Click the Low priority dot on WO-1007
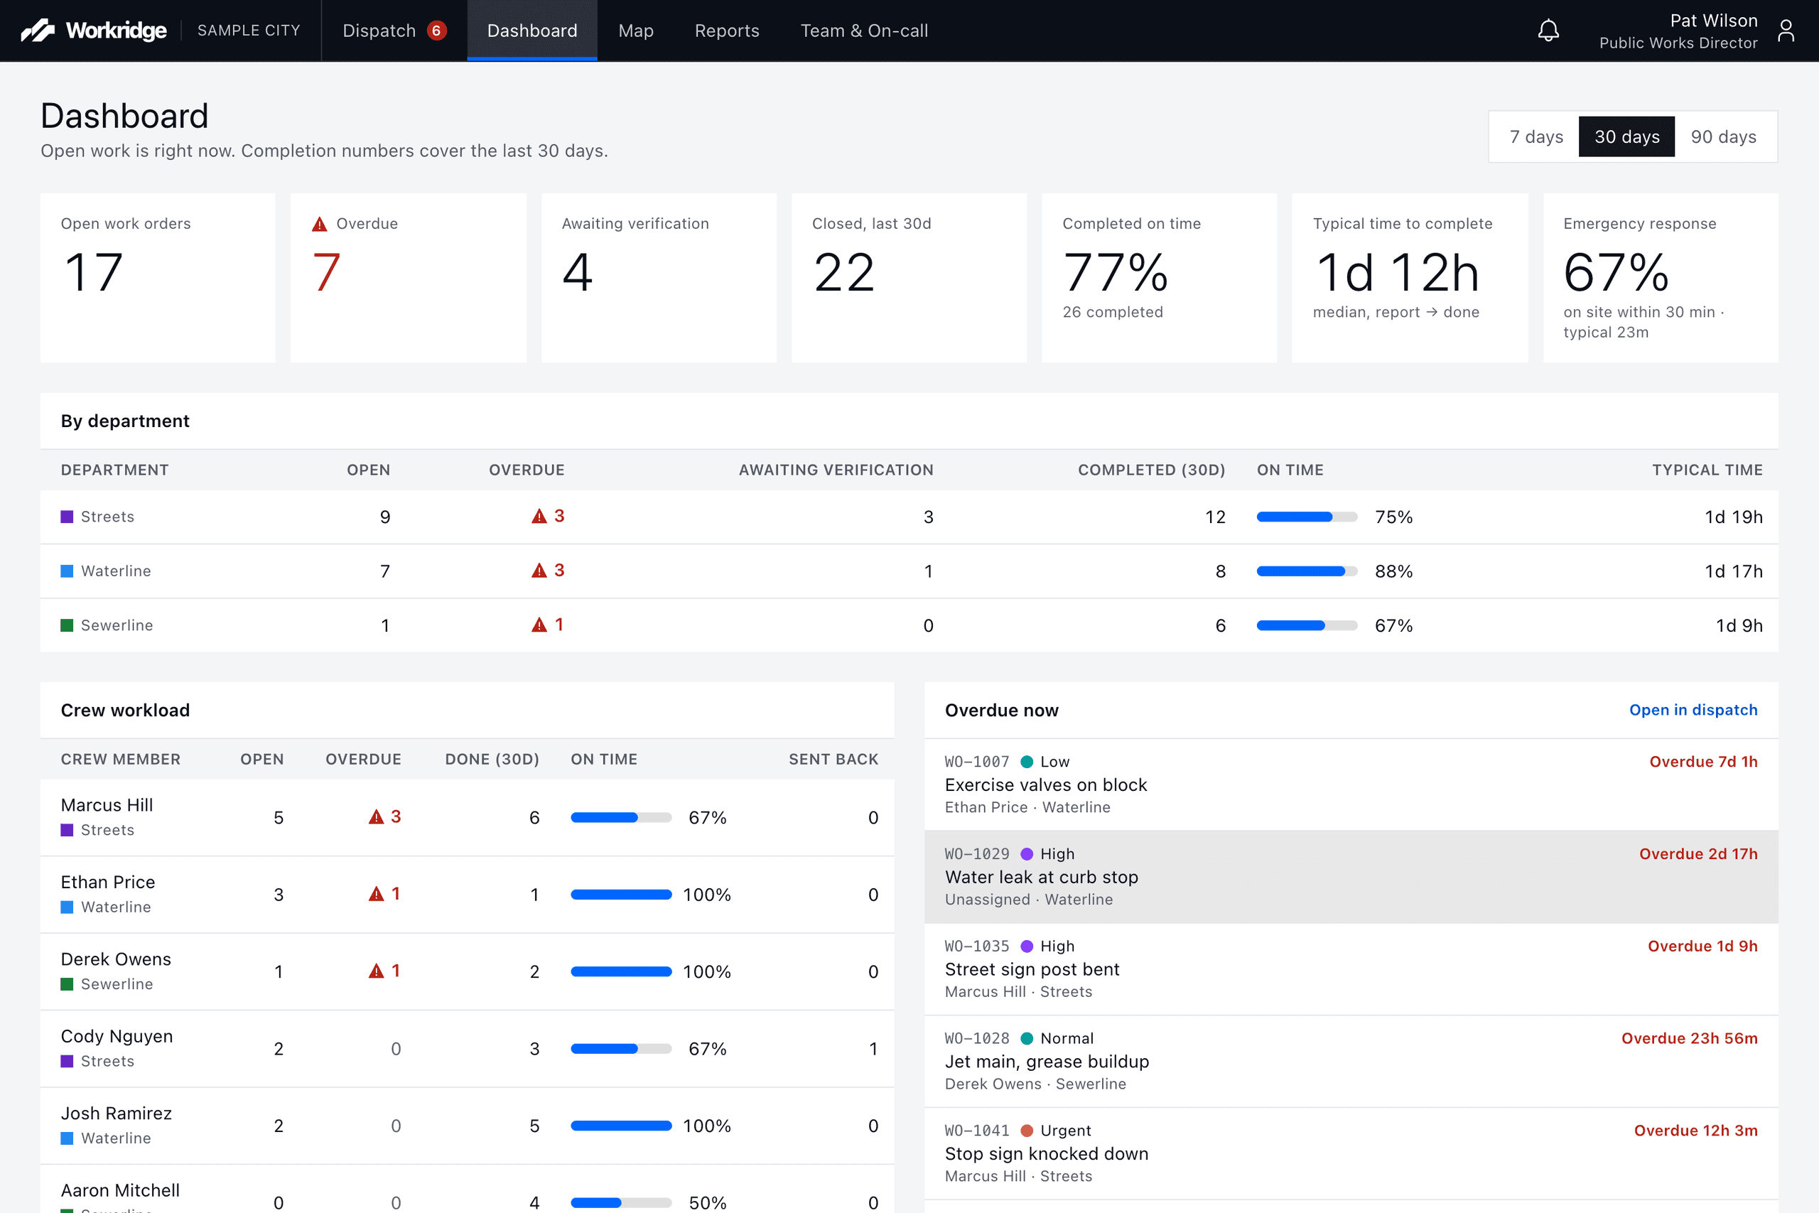This screenshot has height=1213, width=1819. point(1027,762)
